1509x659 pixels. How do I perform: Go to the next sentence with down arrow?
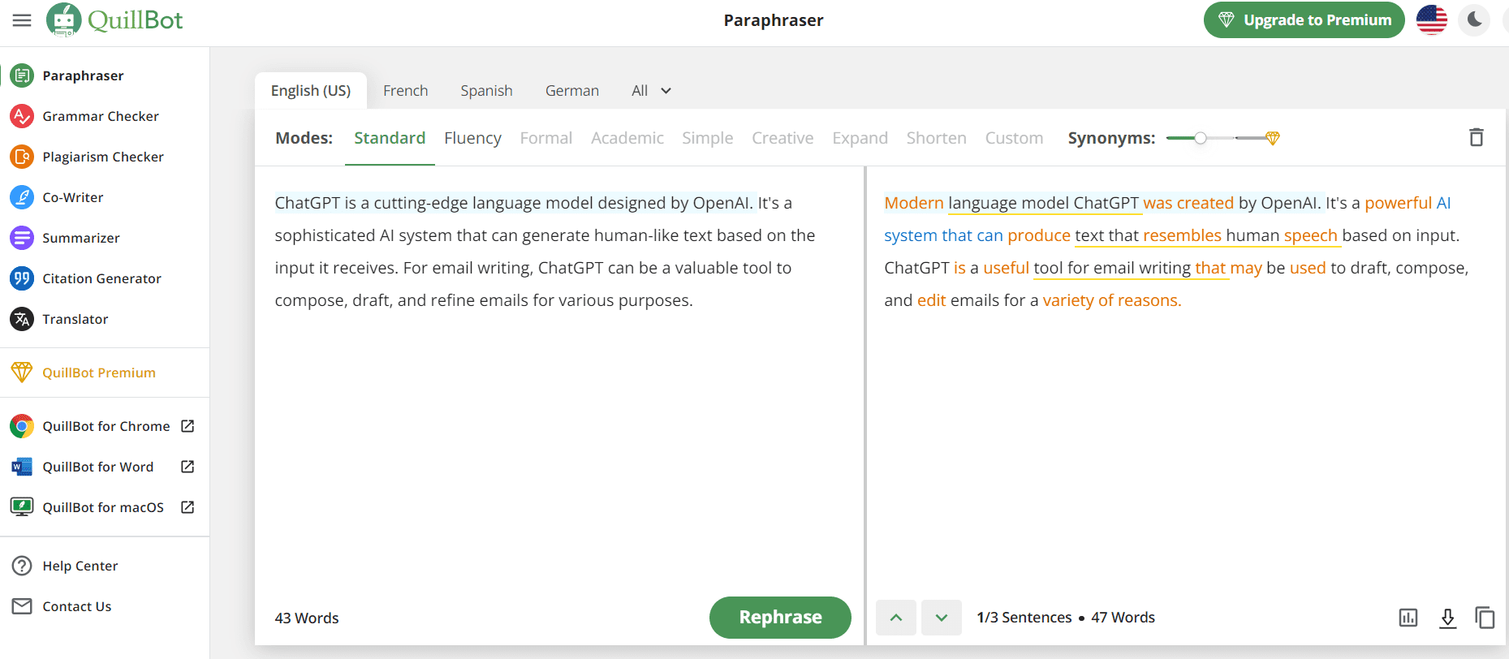click(942, 618)
